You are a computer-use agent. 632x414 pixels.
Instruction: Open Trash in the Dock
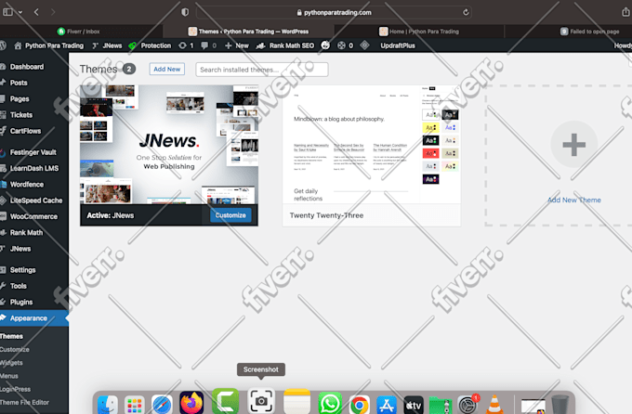560,405
